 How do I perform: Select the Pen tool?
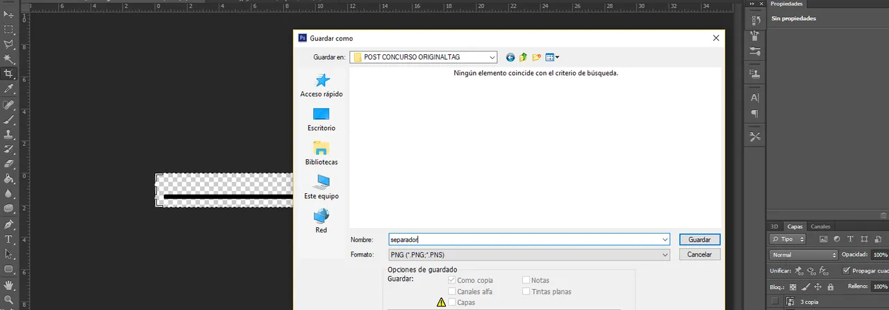(x=9, y=225)
